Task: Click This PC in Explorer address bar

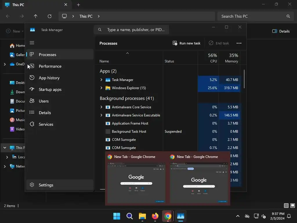Action: pos(86,16)
